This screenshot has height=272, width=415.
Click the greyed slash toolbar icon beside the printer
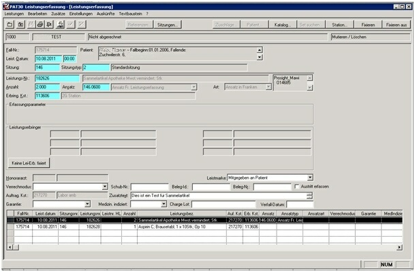coord(31,24)
